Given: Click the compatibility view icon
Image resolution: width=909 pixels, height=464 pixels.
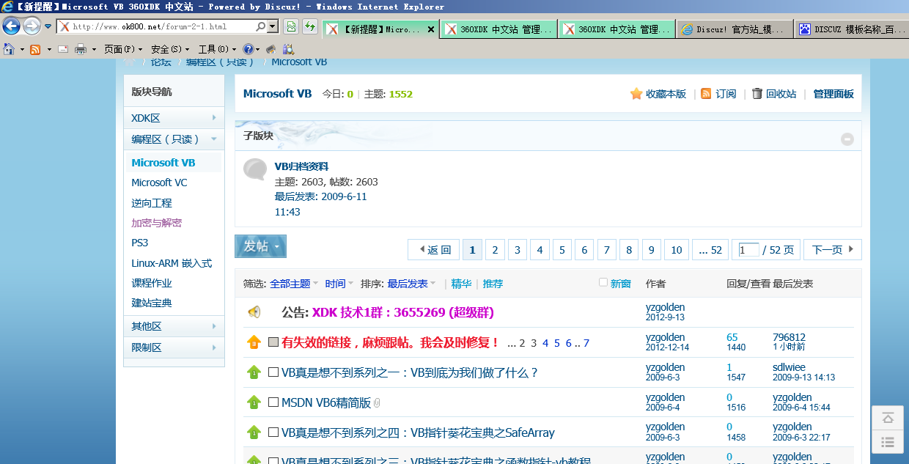Looking at the screenshot, I should tap(291, 27).
